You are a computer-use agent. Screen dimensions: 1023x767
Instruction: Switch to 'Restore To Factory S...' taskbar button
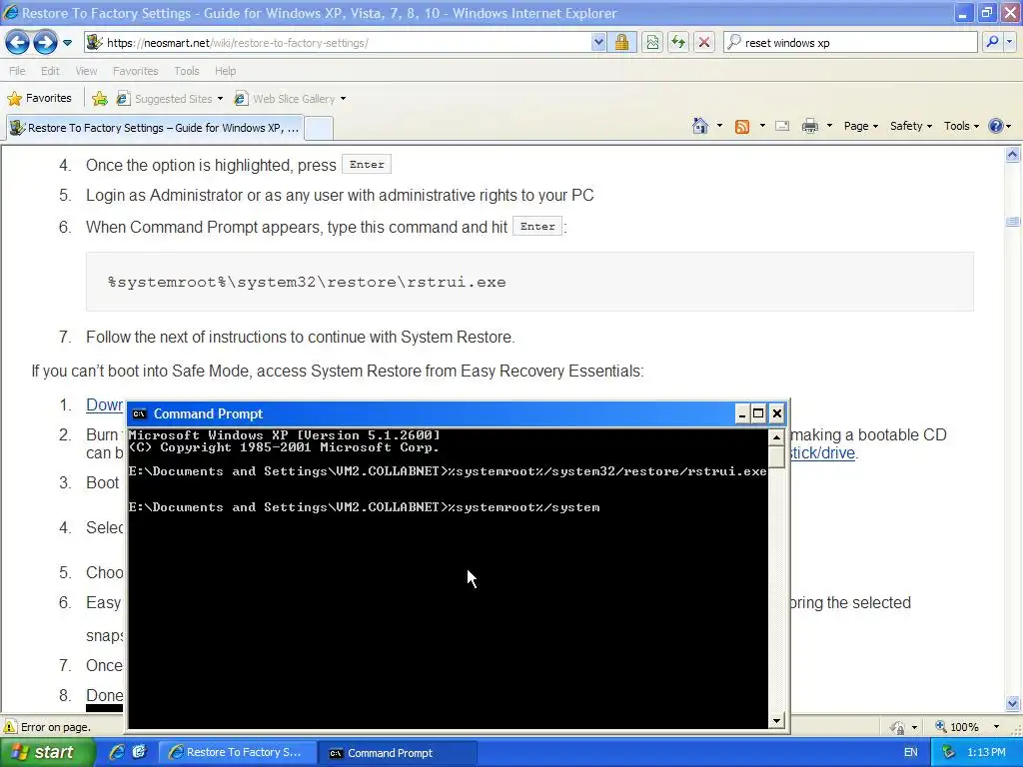238,753
